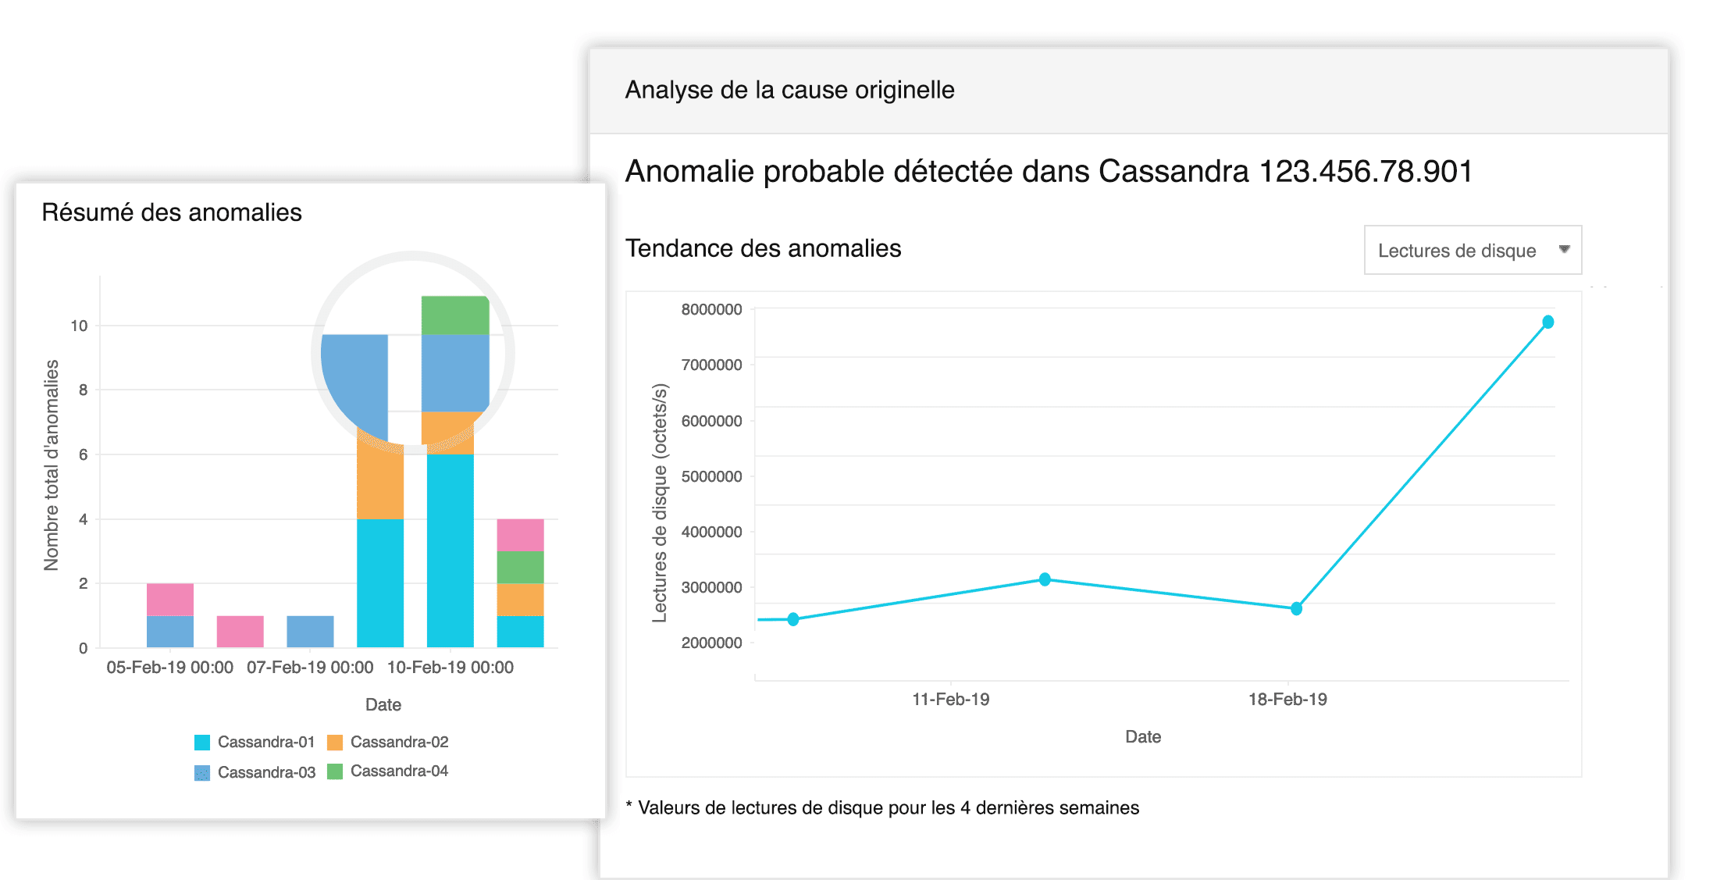Click the Cassandra-04 legend color swatch
1713x880 pixels.
335,771
